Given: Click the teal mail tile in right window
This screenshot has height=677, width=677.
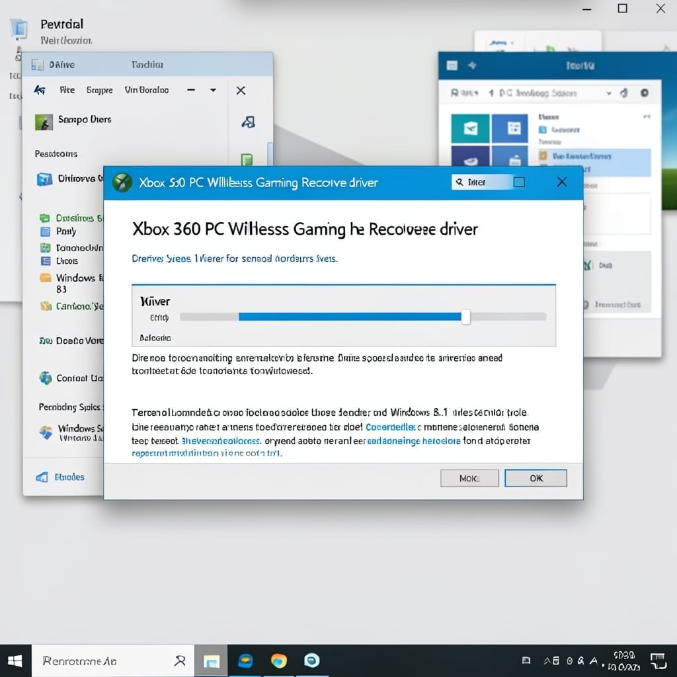Looking at the screenshot, I should [470, 128].
